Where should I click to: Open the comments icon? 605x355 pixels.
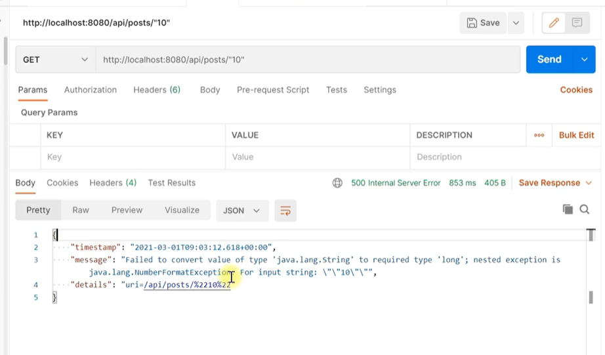click(x=577, y=23)
